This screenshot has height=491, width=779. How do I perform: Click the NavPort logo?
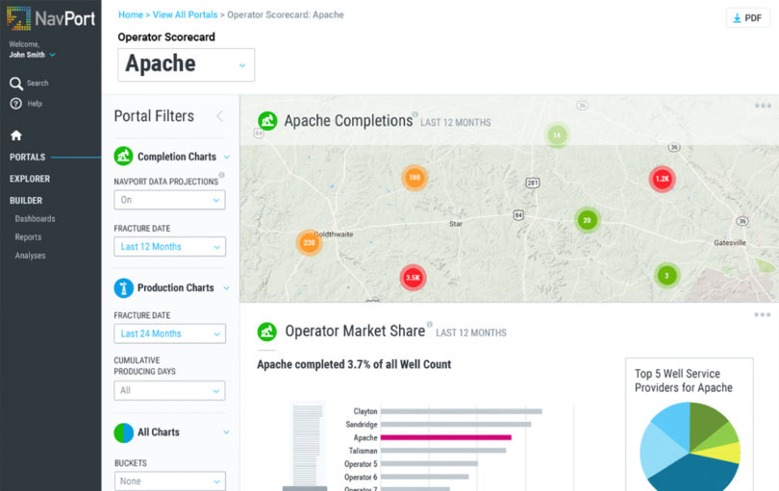coord(51,18)
